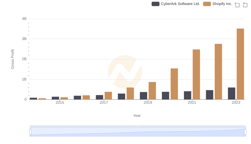Click the data zoom slider top grip bar
251x144 pixels.
tap(138, 126)
